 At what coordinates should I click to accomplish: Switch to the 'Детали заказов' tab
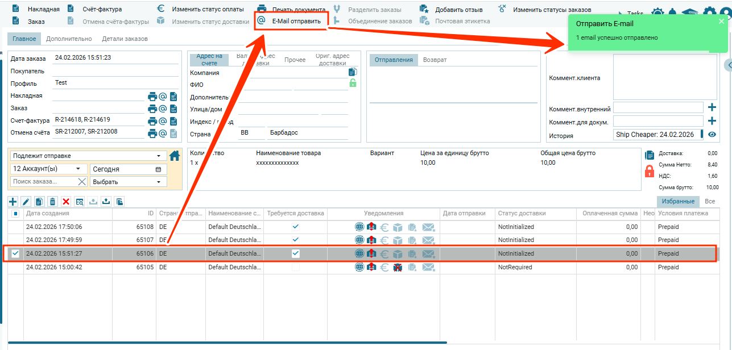point(125,39)
